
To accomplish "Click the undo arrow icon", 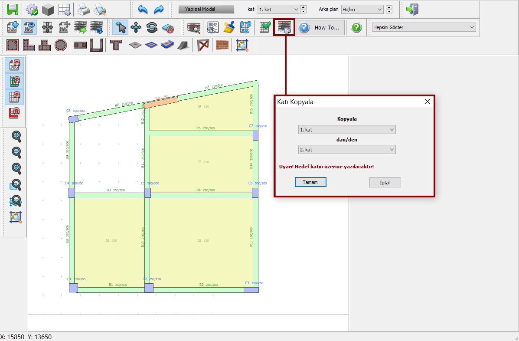I will [143, 9].
